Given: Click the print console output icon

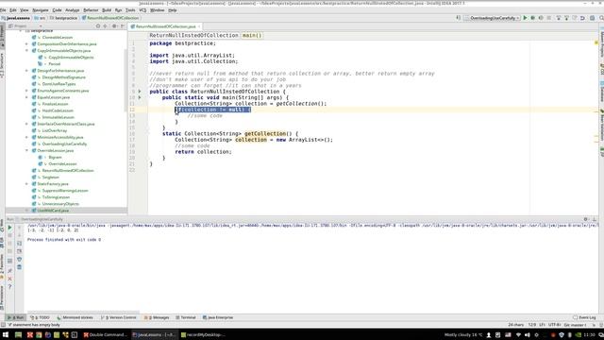Looking at the screenshot, I should pyautogui.click(x=19, y=259).
